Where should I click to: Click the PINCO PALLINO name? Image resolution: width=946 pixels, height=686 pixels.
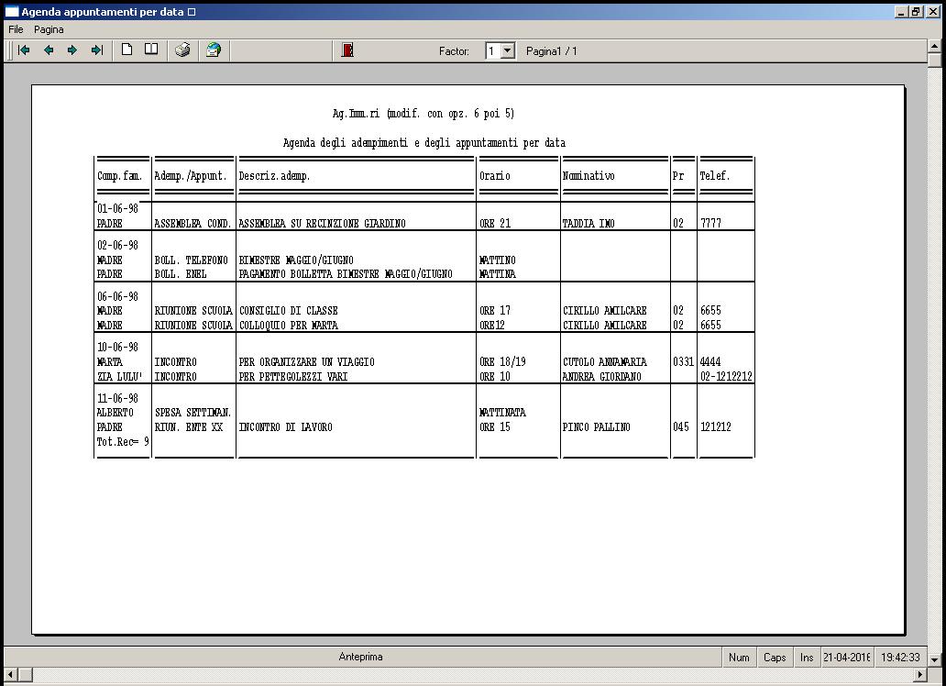tap(596, 427)
